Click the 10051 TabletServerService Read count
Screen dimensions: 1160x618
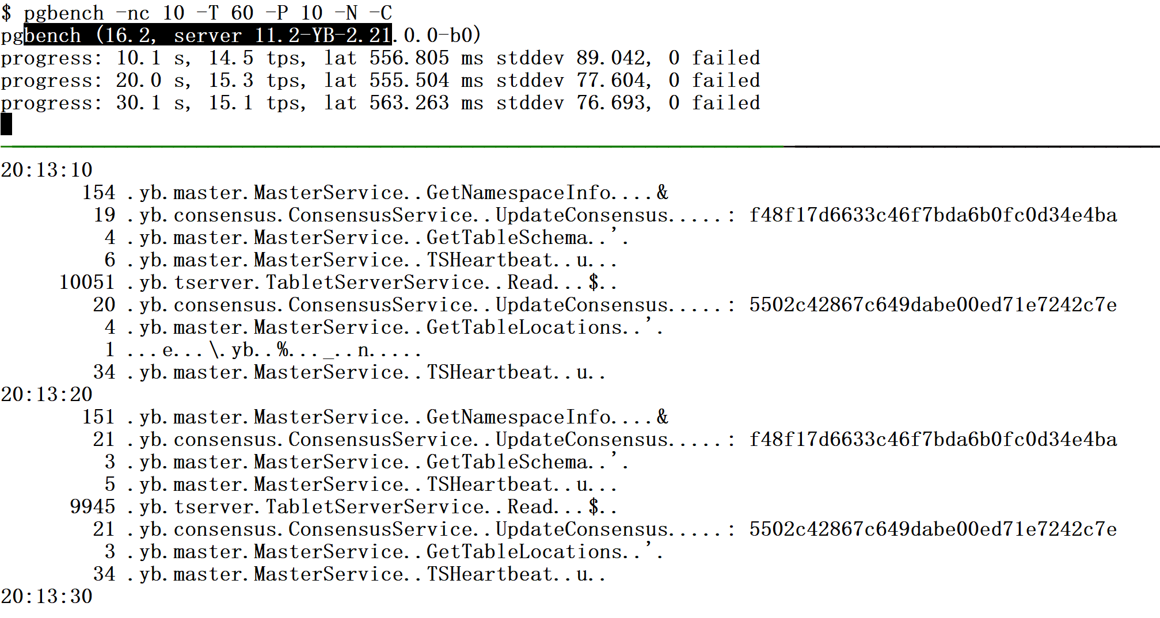[87, 282]
